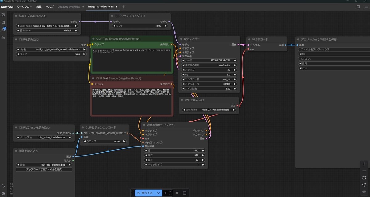Toggle collapse dot on Kサンプラー node
This screenshot has height=197, width=370.
tap(181, 39)
